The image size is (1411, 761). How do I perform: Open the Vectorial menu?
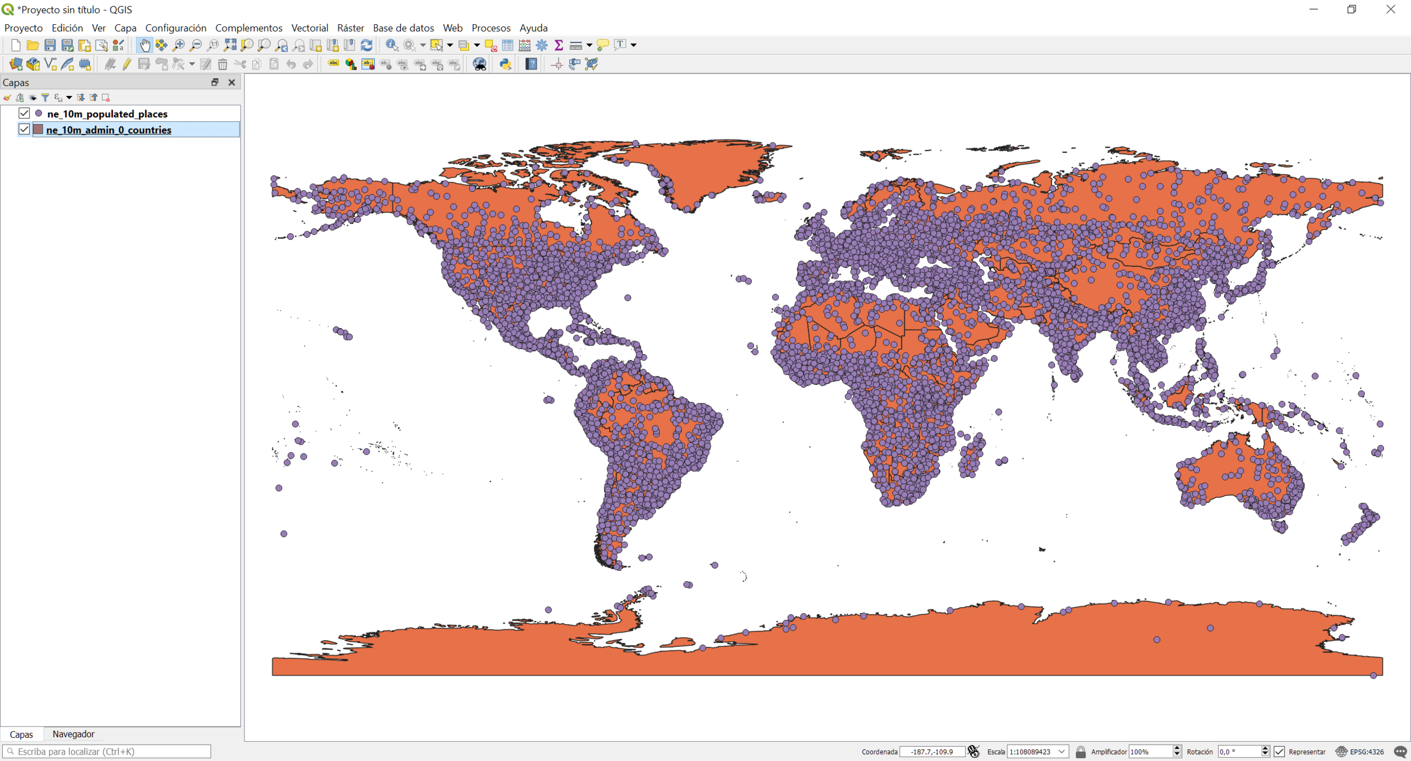coord(309,28)
